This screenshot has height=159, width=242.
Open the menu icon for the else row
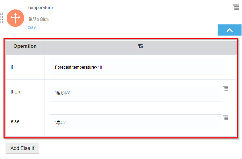point(226,118)
